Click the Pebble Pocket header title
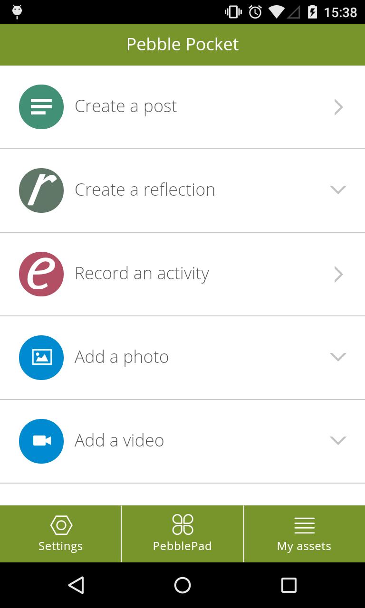The width and height of the screenshot is (365, 608). tap(182, 44)
